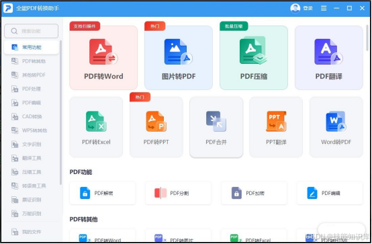Open WPS转其他 sidebar entry

coord(32,130)
